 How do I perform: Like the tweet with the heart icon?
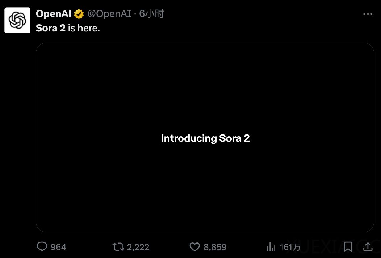195,247
